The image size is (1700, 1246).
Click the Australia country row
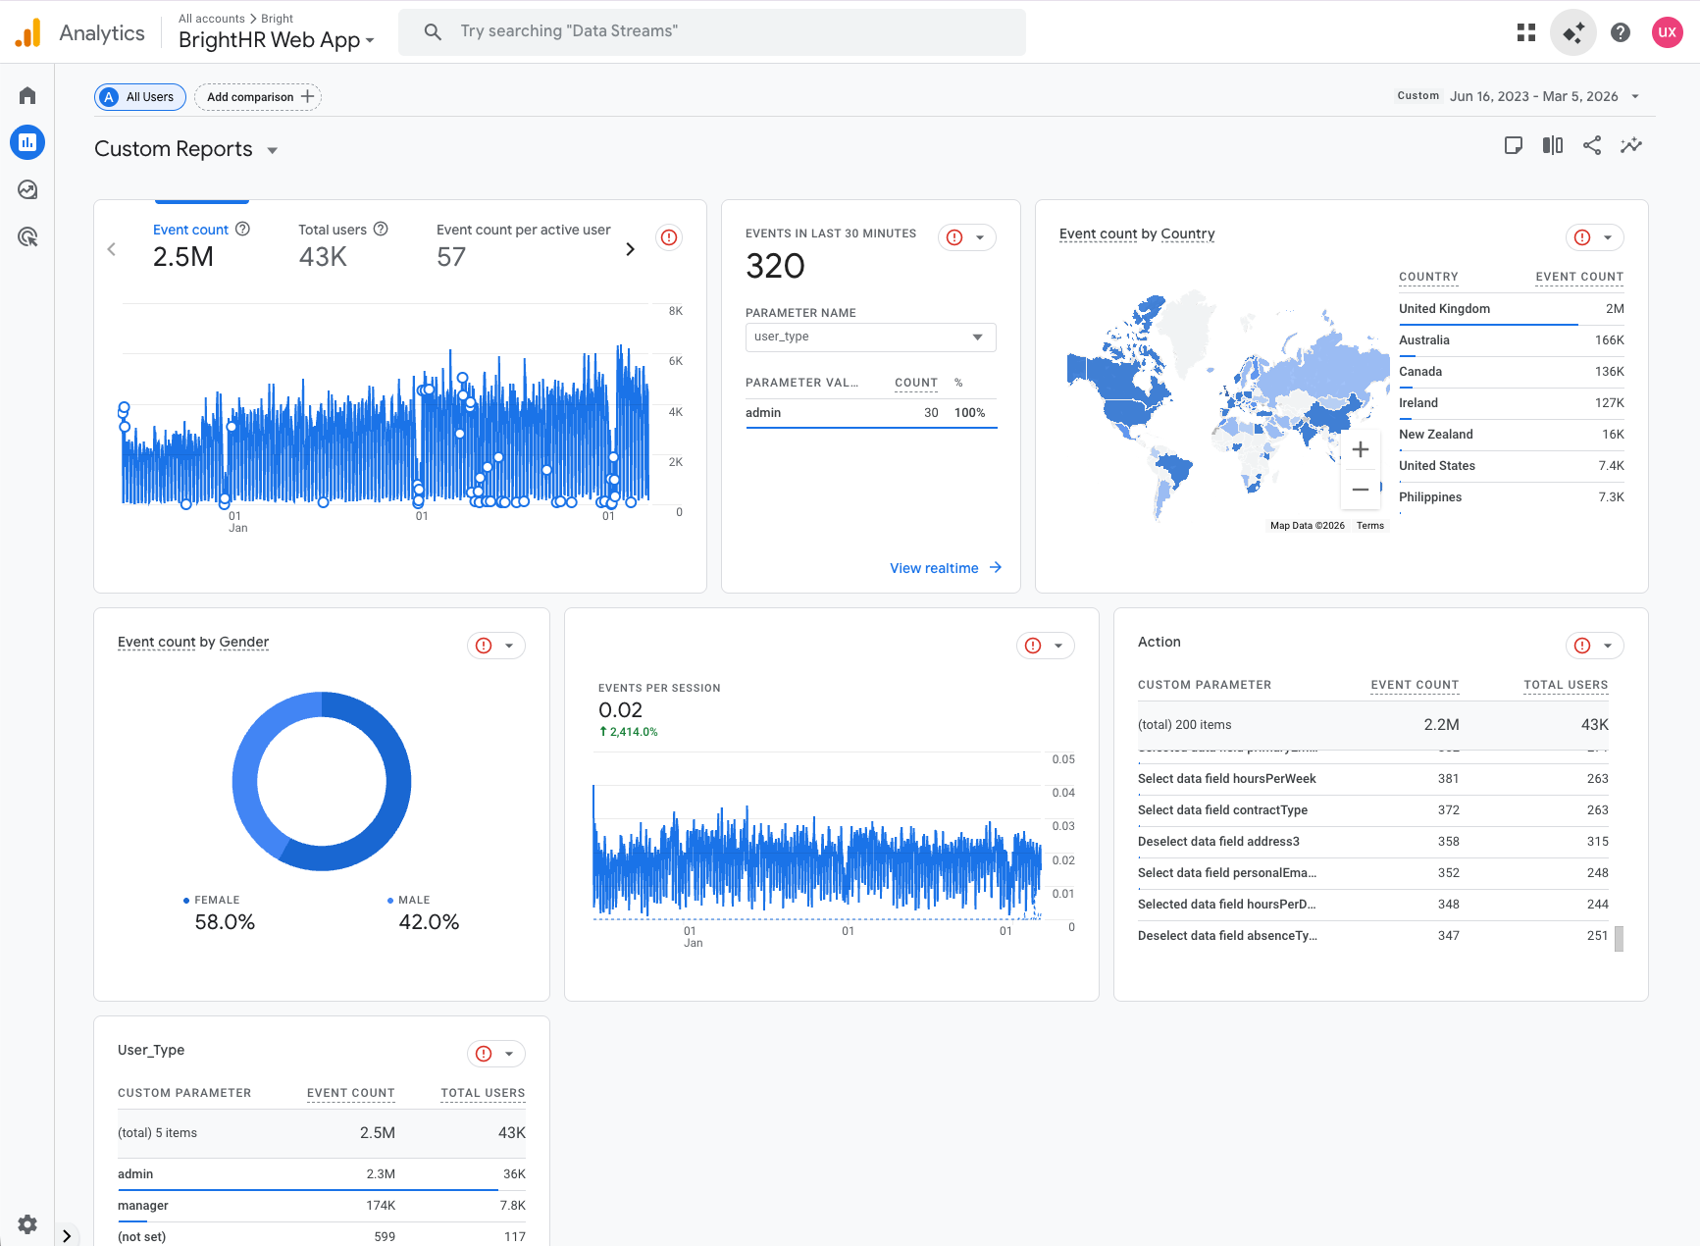(x=1512, y=340)
